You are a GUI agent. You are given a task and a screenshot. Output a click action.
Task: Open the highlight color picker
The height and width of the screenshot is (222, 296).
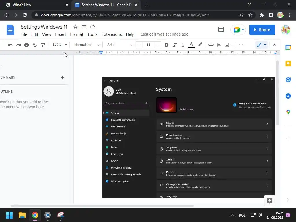tap(200, 45)
